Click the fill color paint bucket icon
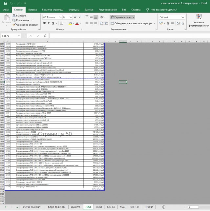The height and width of the screenshot is (211, 210). tap(70, 23)
